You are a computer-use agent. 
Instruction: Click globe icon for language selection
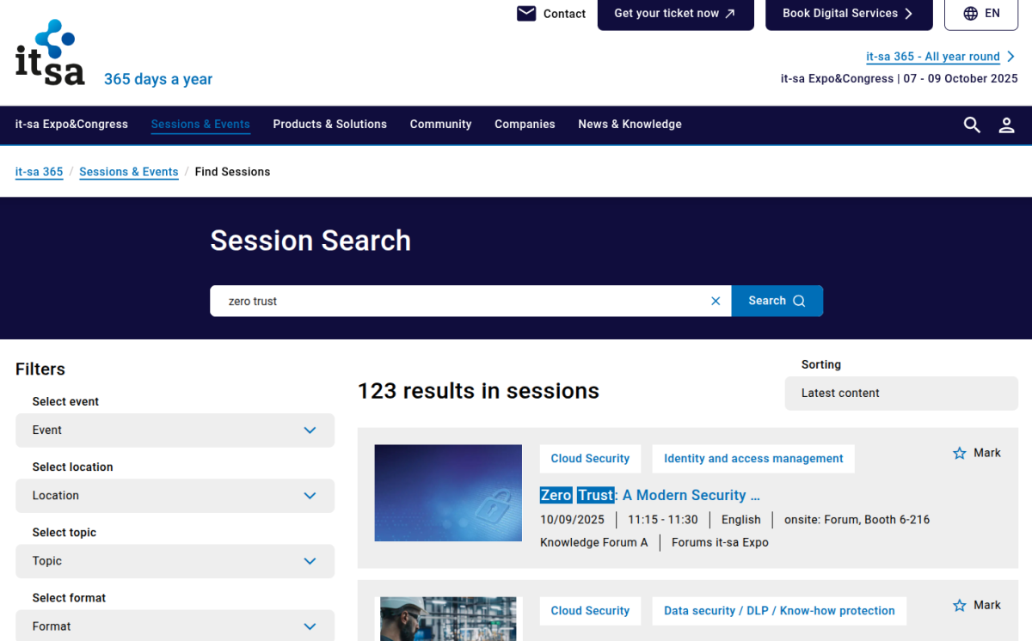tap(970, 14)
